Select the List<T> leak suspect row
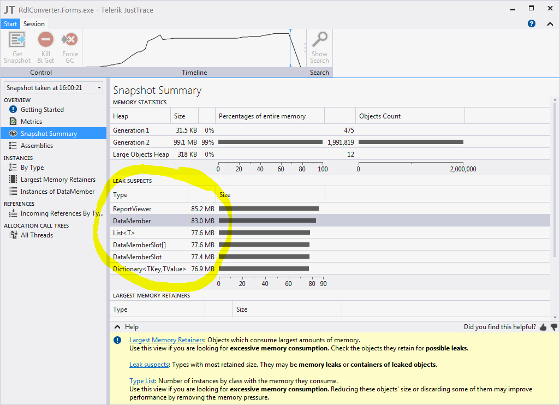Screen dimensions: 560x405 point(330,233)
